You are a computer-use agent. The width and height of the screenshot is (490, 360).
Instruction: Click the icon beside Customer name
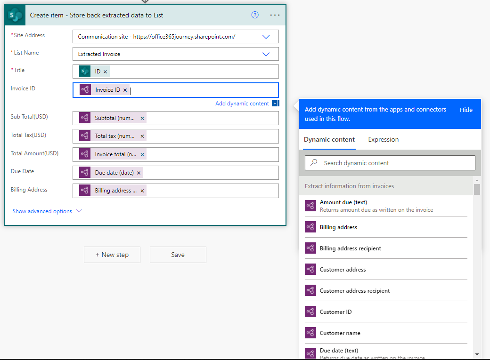pyautogui.click(x=310, y=333)
